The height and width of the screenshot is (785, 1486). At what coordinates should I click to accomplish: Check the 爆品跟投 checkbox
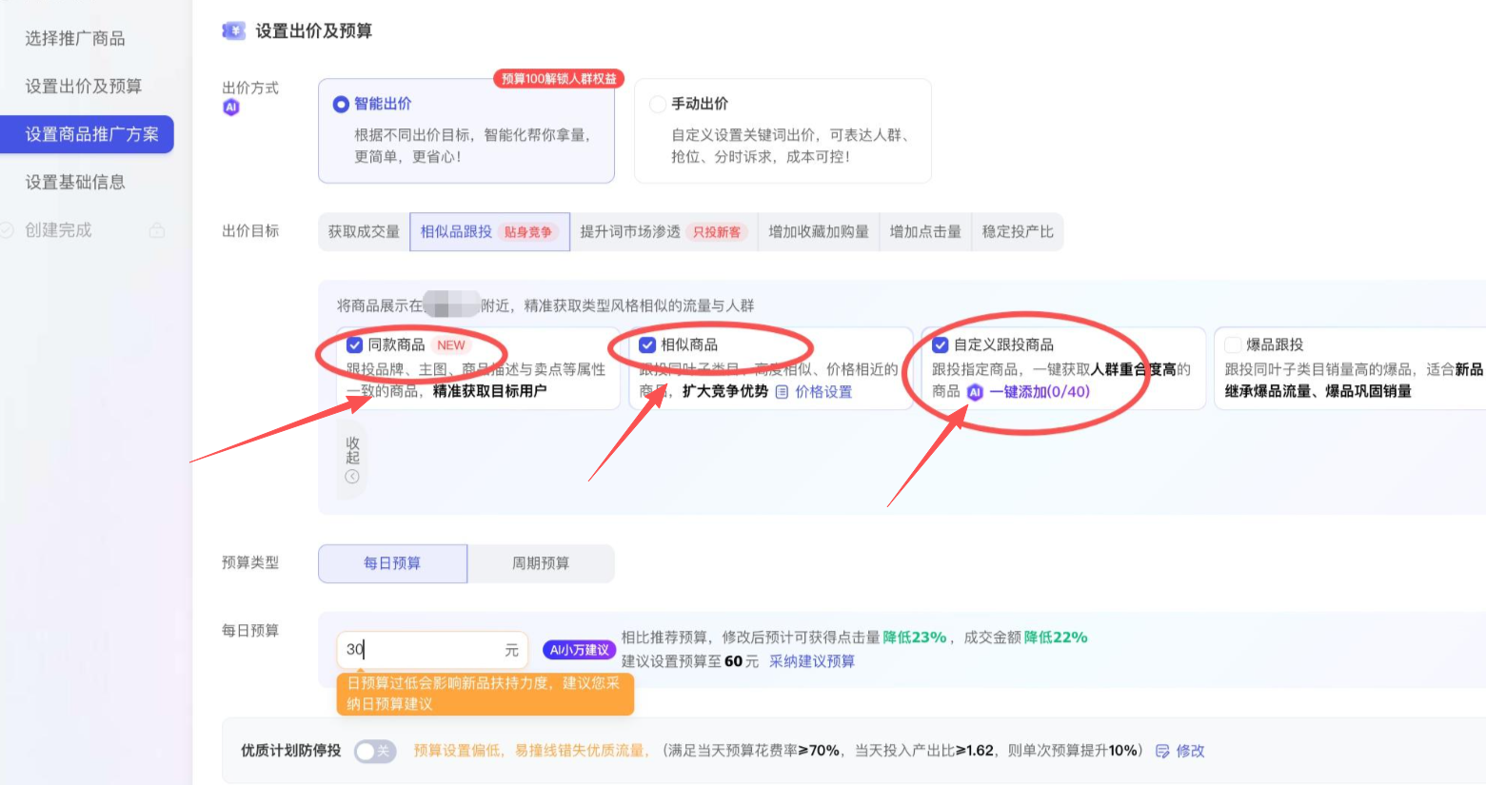tap(1233, 345)
